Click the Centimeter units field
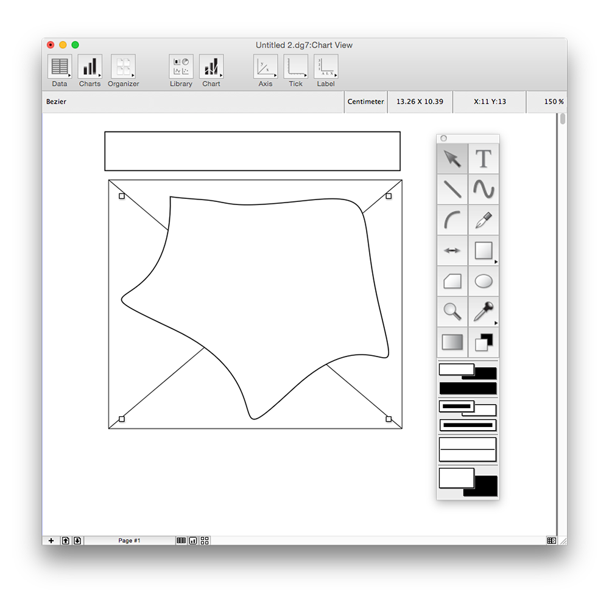Image resolution: width=609 pixels, height=612 pixels. point(365,102)
